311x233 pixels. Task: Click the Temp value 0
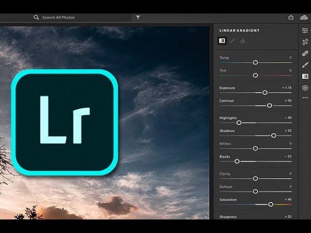(x=290, y=57)
